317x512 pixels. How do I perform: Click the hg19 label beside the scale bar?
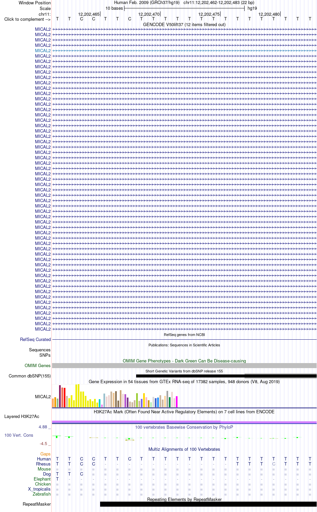[252, 8]
